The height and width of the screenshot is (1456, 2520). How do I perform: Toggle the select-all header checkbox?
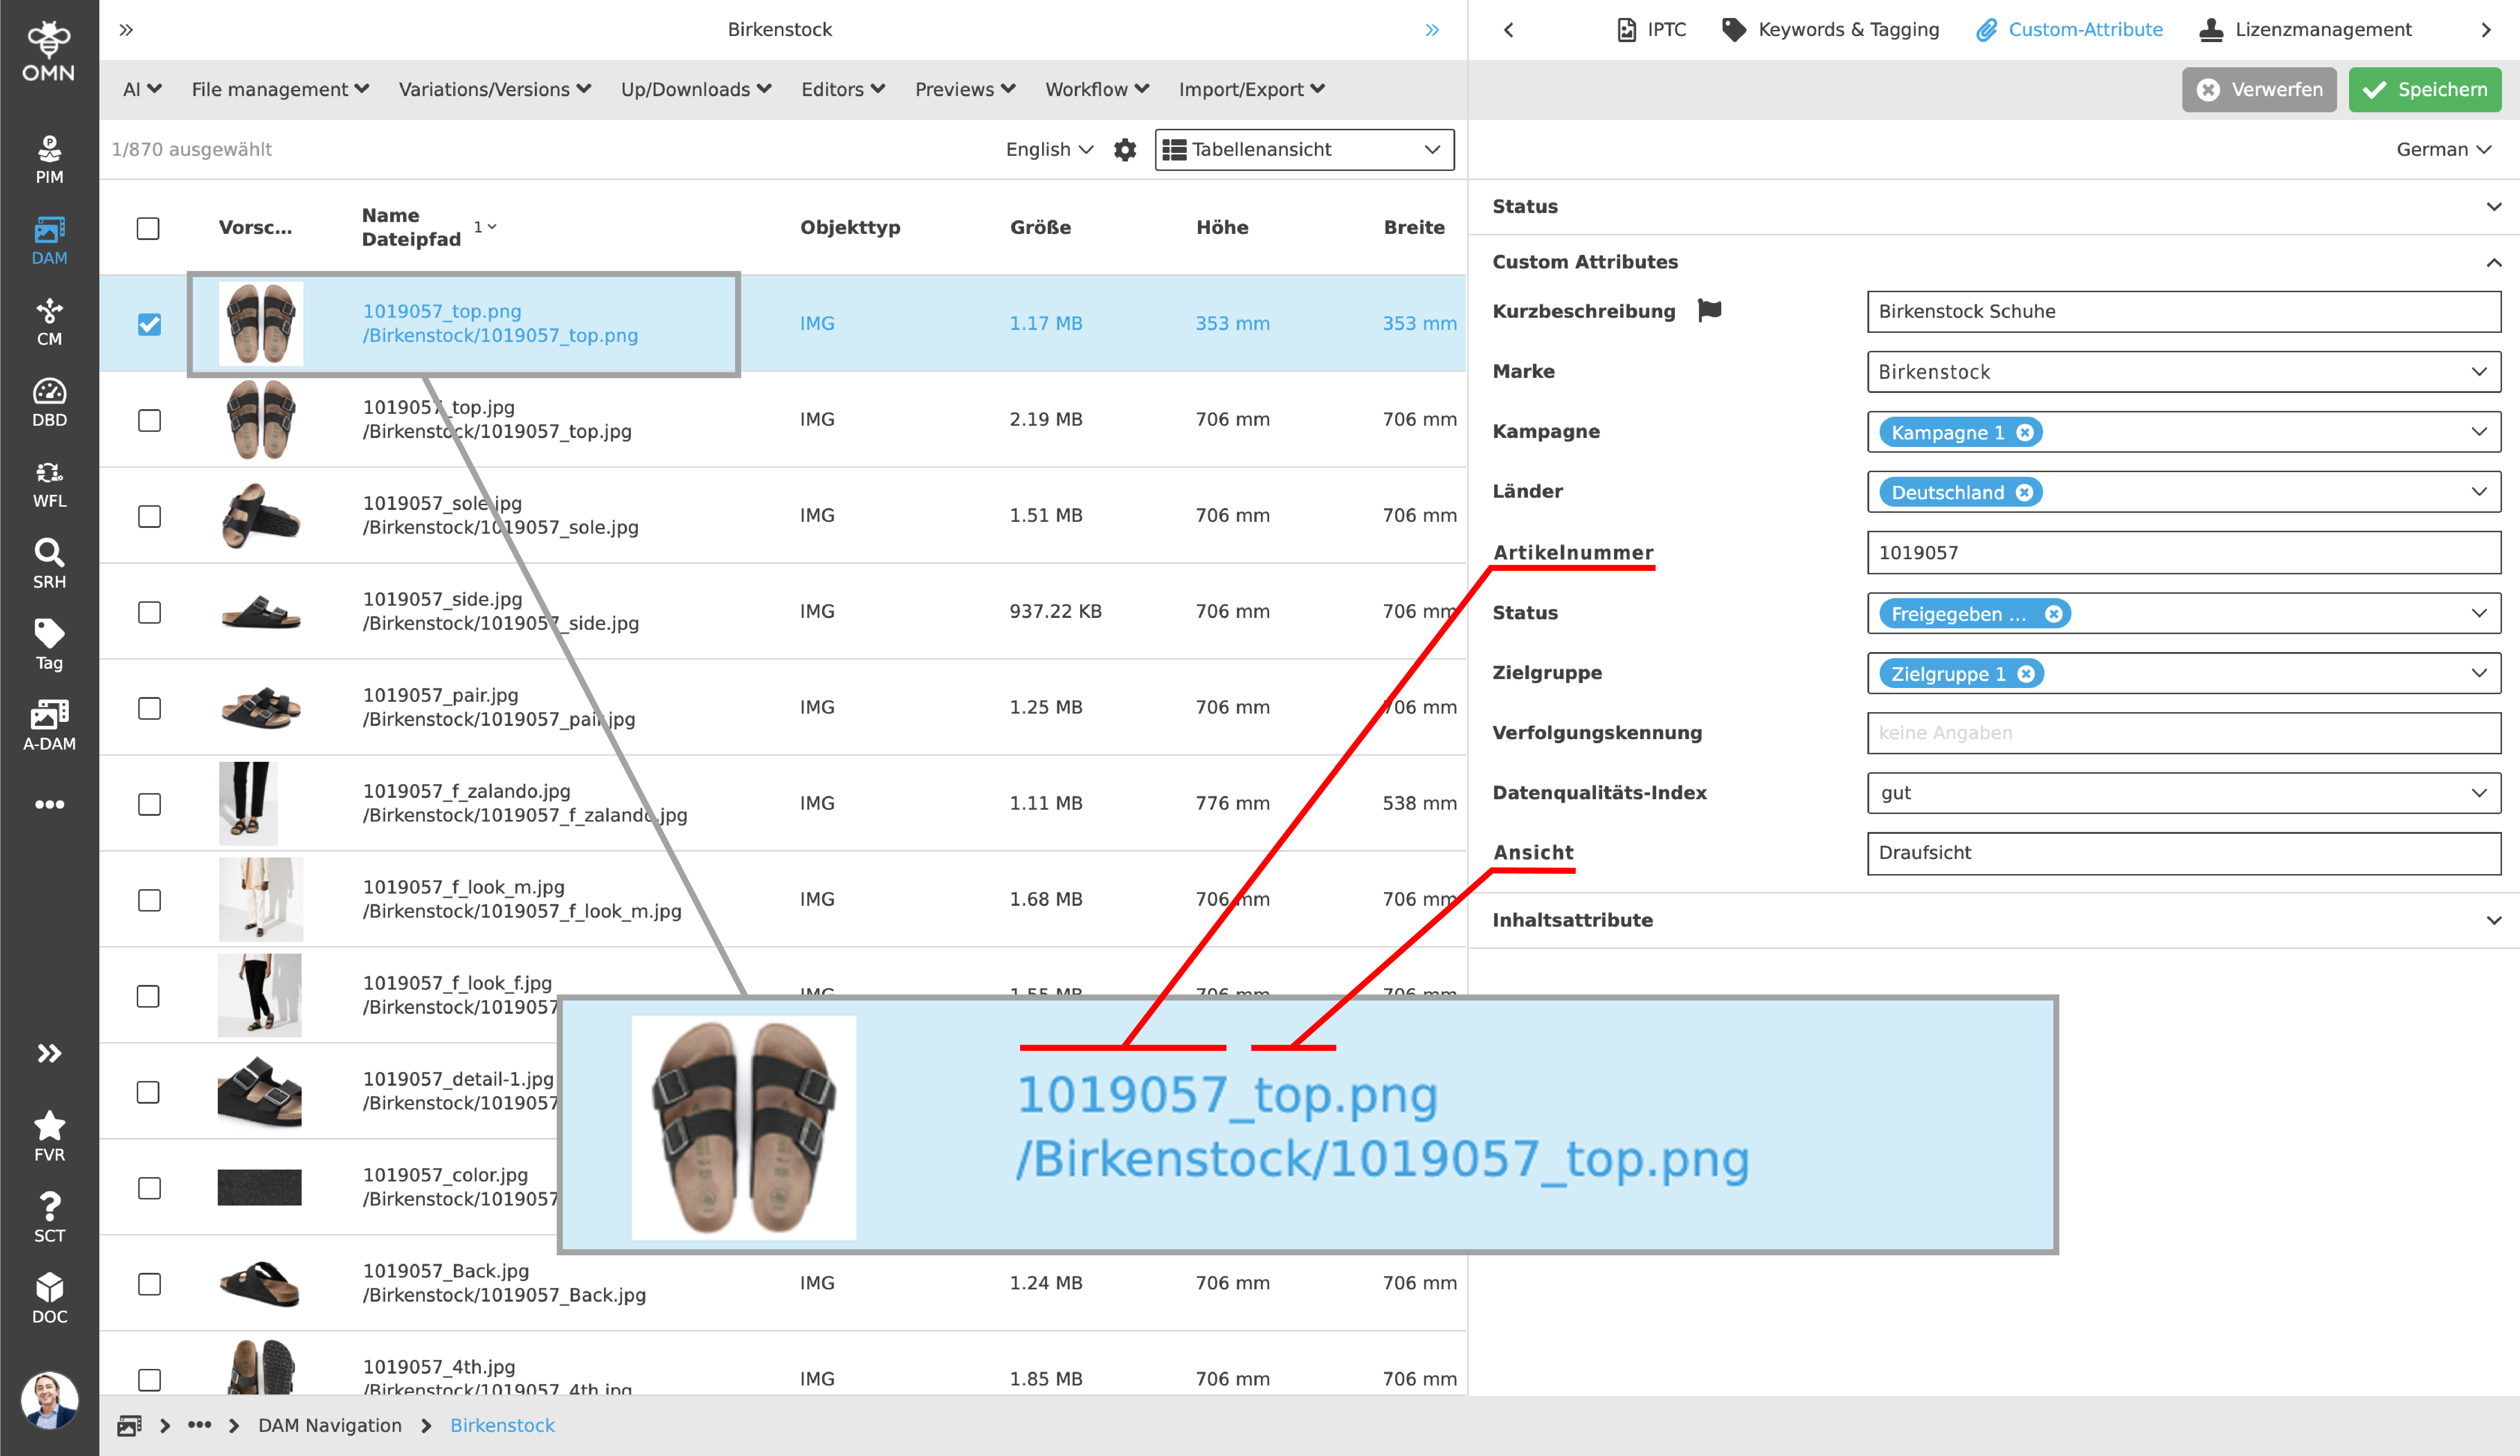click(x=148, y=228)
